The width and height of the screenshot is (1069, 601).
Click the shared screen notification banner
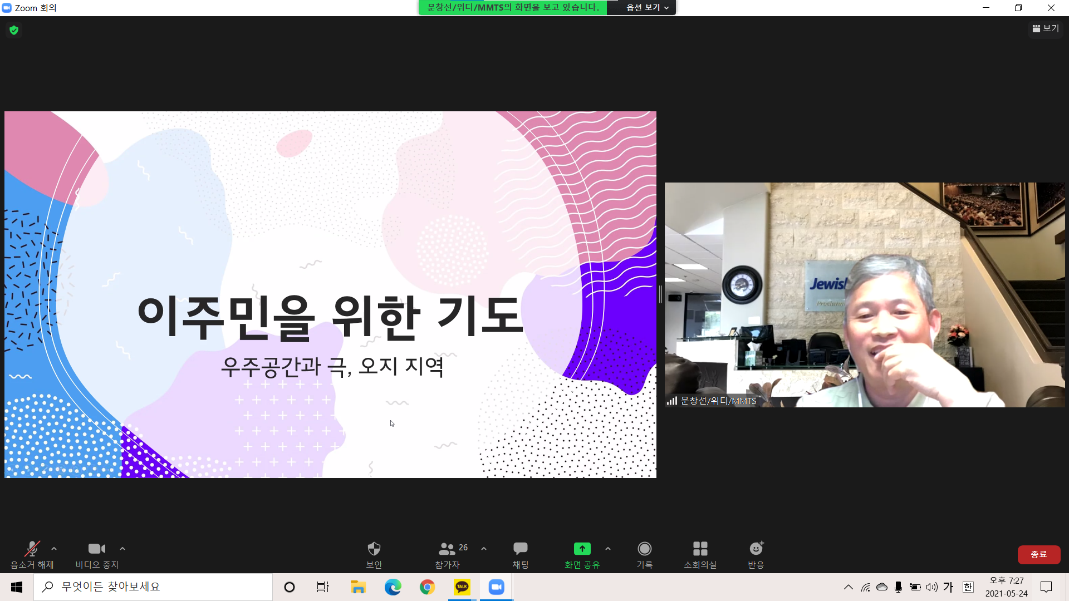coord(512,7)
